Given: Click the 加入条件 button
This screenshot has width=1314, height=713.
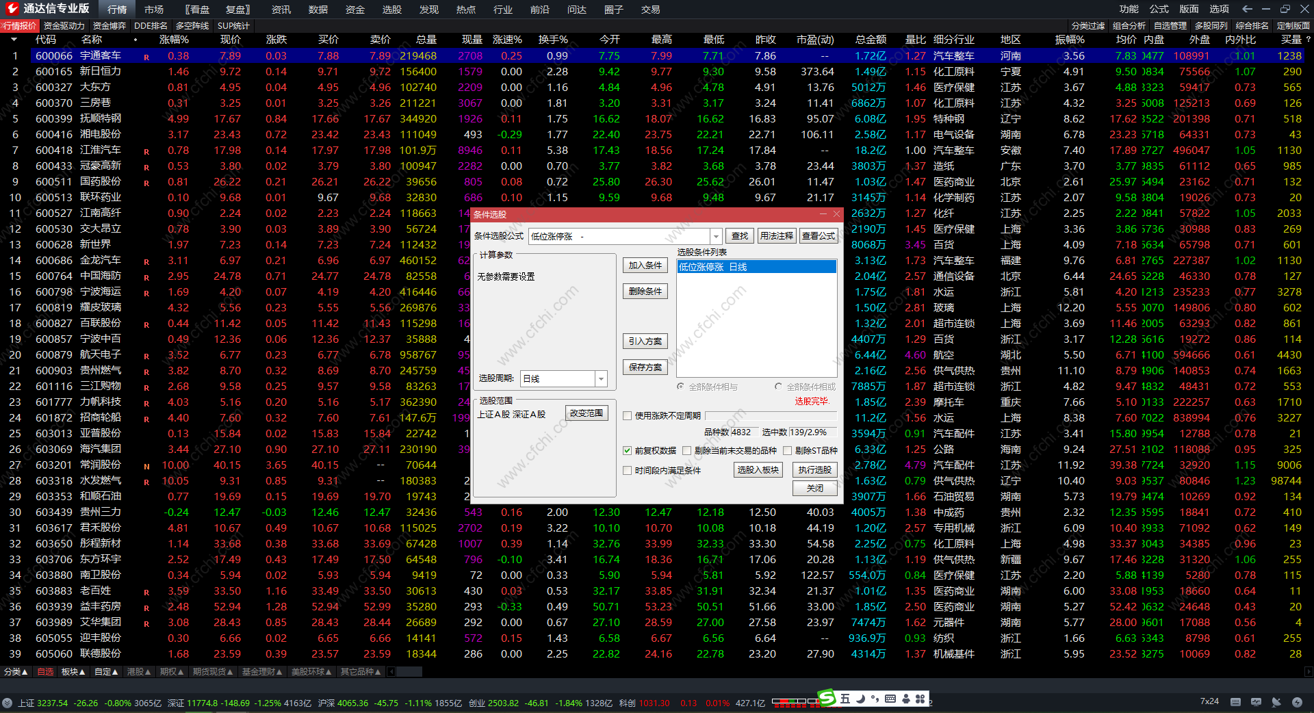Looking at the screenshot, I should pos(645,265).
